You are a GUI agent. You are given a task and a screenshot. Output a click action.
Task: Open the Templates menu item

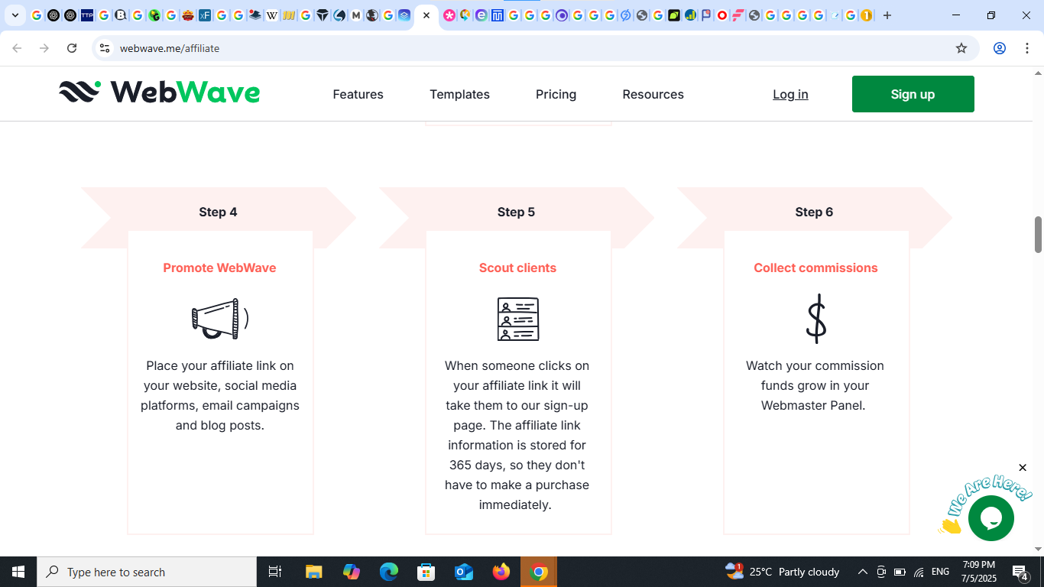[459, 94]
